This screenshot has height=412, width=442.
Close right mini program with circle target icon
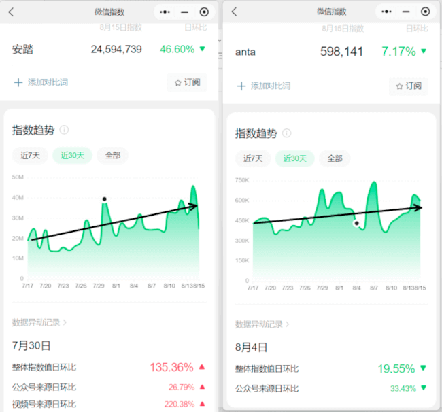click(x=425, y=12)
